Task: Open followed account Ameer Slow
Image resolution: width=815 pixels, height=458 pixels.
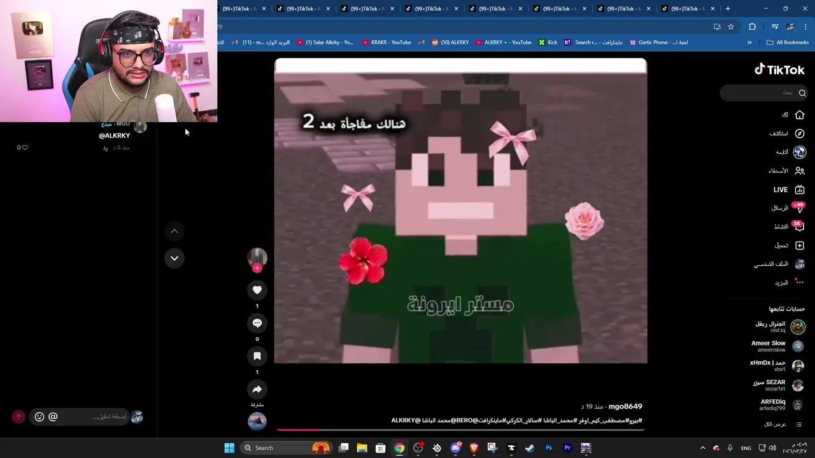Action: click(x=777, y=346)
